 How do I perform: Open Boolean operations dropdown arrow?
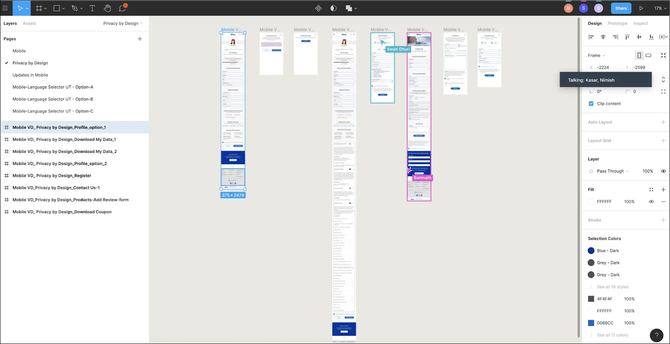click(356, 8)
